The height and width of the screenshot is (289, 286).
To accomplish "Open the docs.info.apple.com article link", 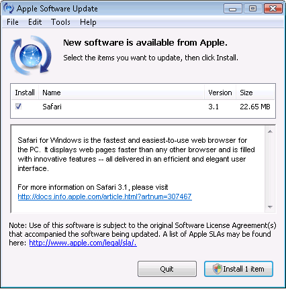I will tap(105, 196).
